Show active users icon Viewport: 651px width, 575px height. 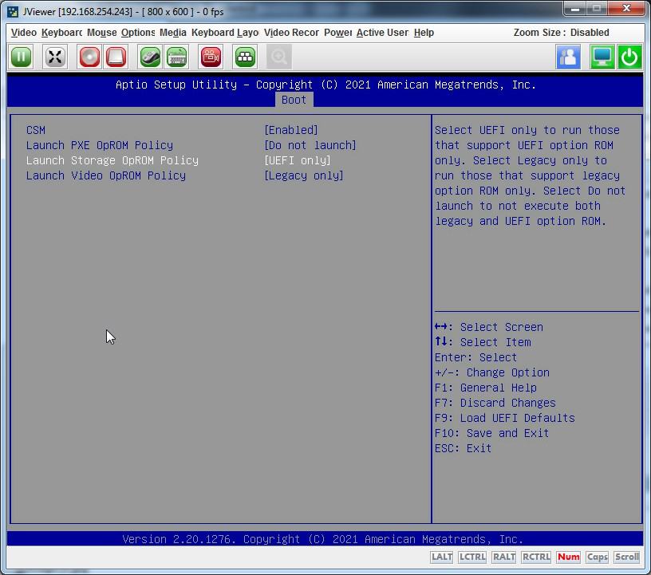(568, 57)
